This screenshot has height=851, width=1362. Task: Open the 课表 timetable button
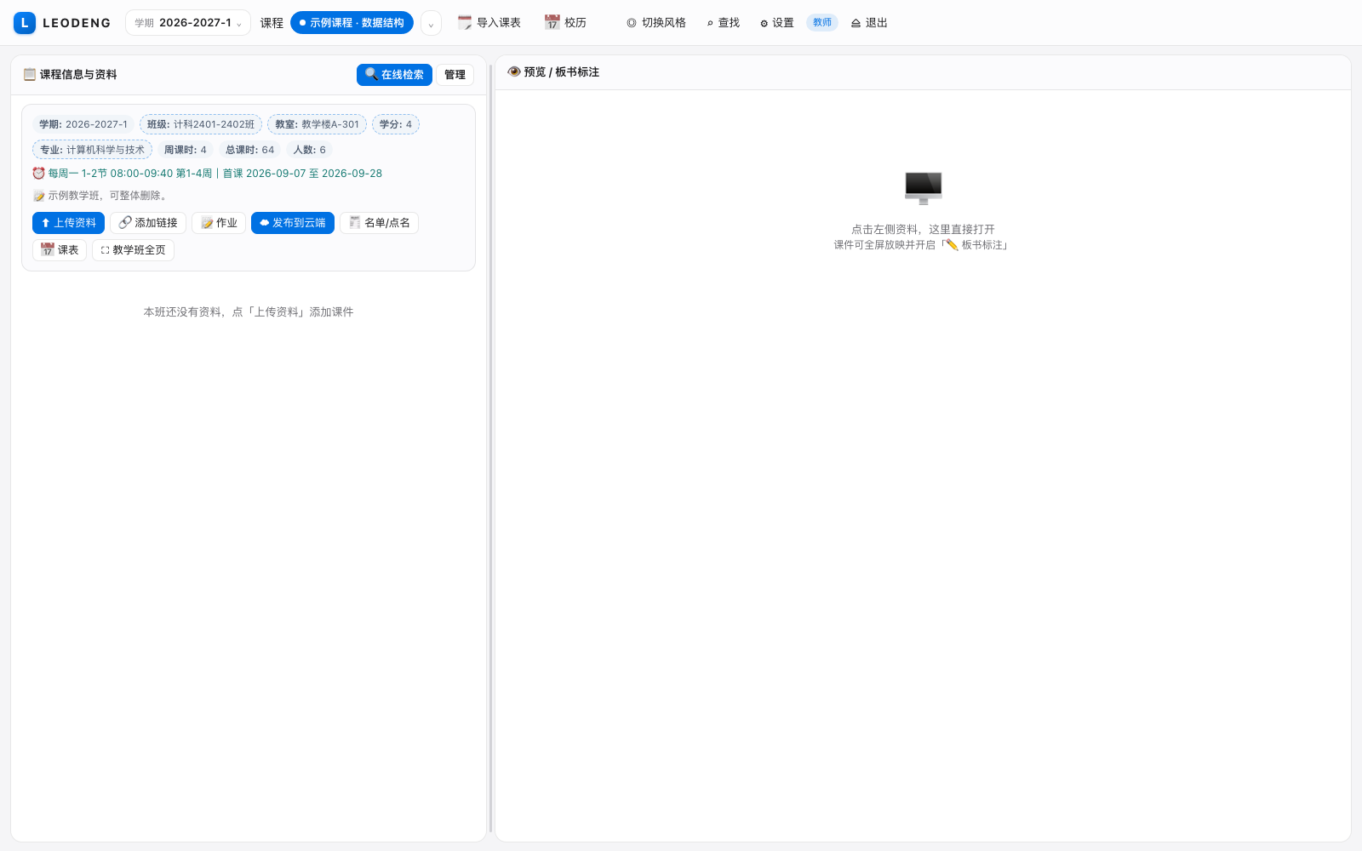point(60,250)
